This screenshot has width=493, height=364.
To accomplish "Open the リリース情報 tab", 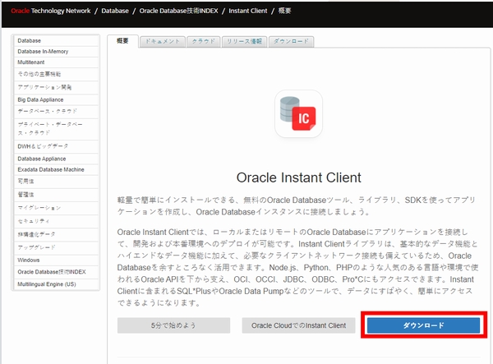I will [x=244, y=41].
